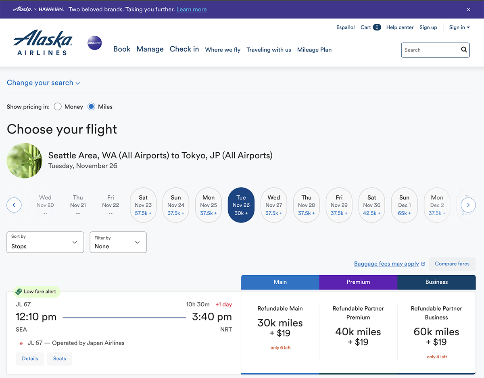Click the Seats button for flight JL 67
Image resolution: width=484 pixels, height=378 pixels.
pyautogui.click(x=59, y=359)
